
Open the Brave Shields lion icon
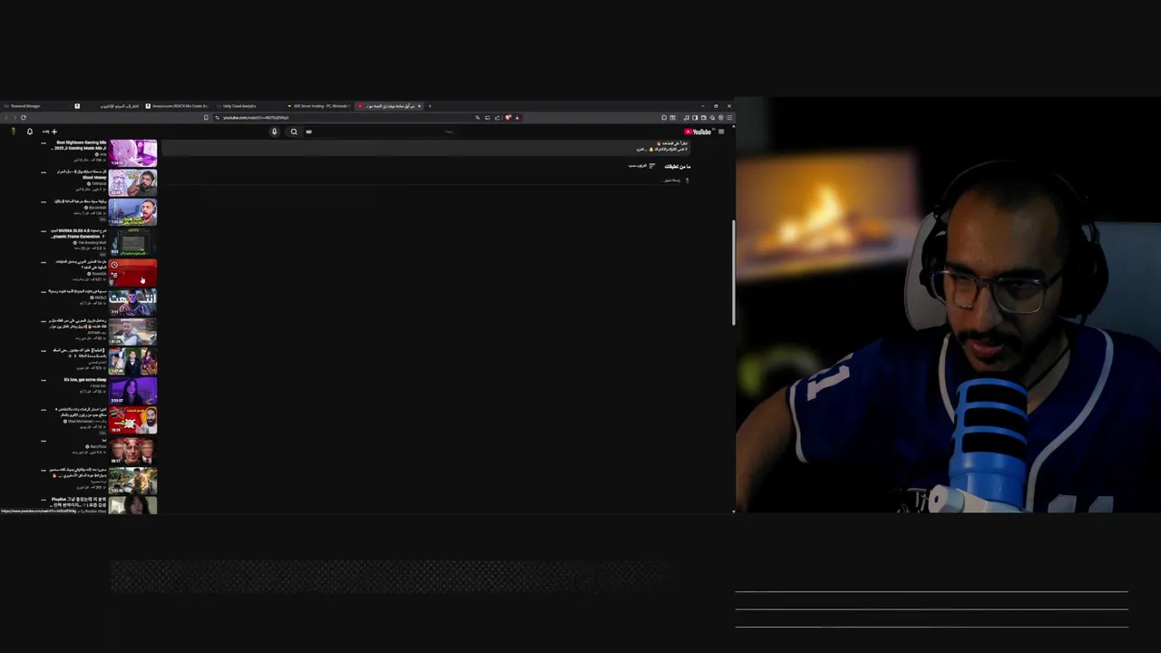508,118
